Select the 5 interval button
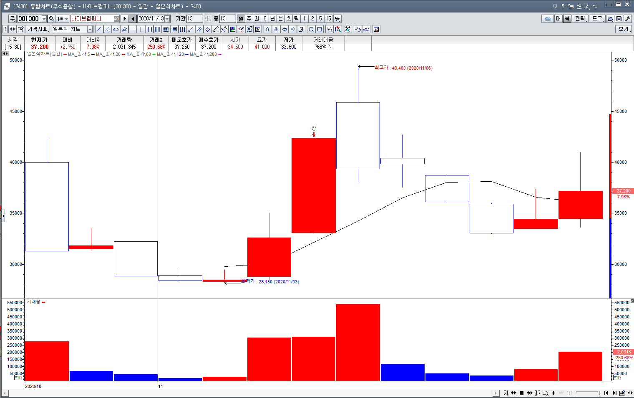The image size is (634, 398). coord(320,19)
